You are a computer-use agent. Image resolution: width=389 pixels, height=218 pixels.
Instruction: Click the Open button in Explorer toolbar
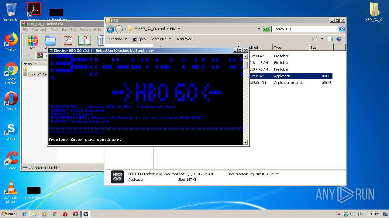coord(139,39)
